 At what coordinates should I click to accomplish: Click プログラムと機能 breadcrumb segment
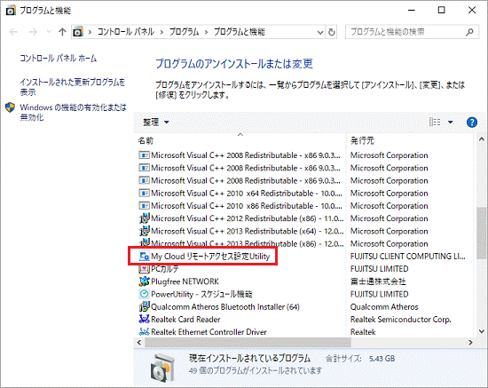click(239, 32)
